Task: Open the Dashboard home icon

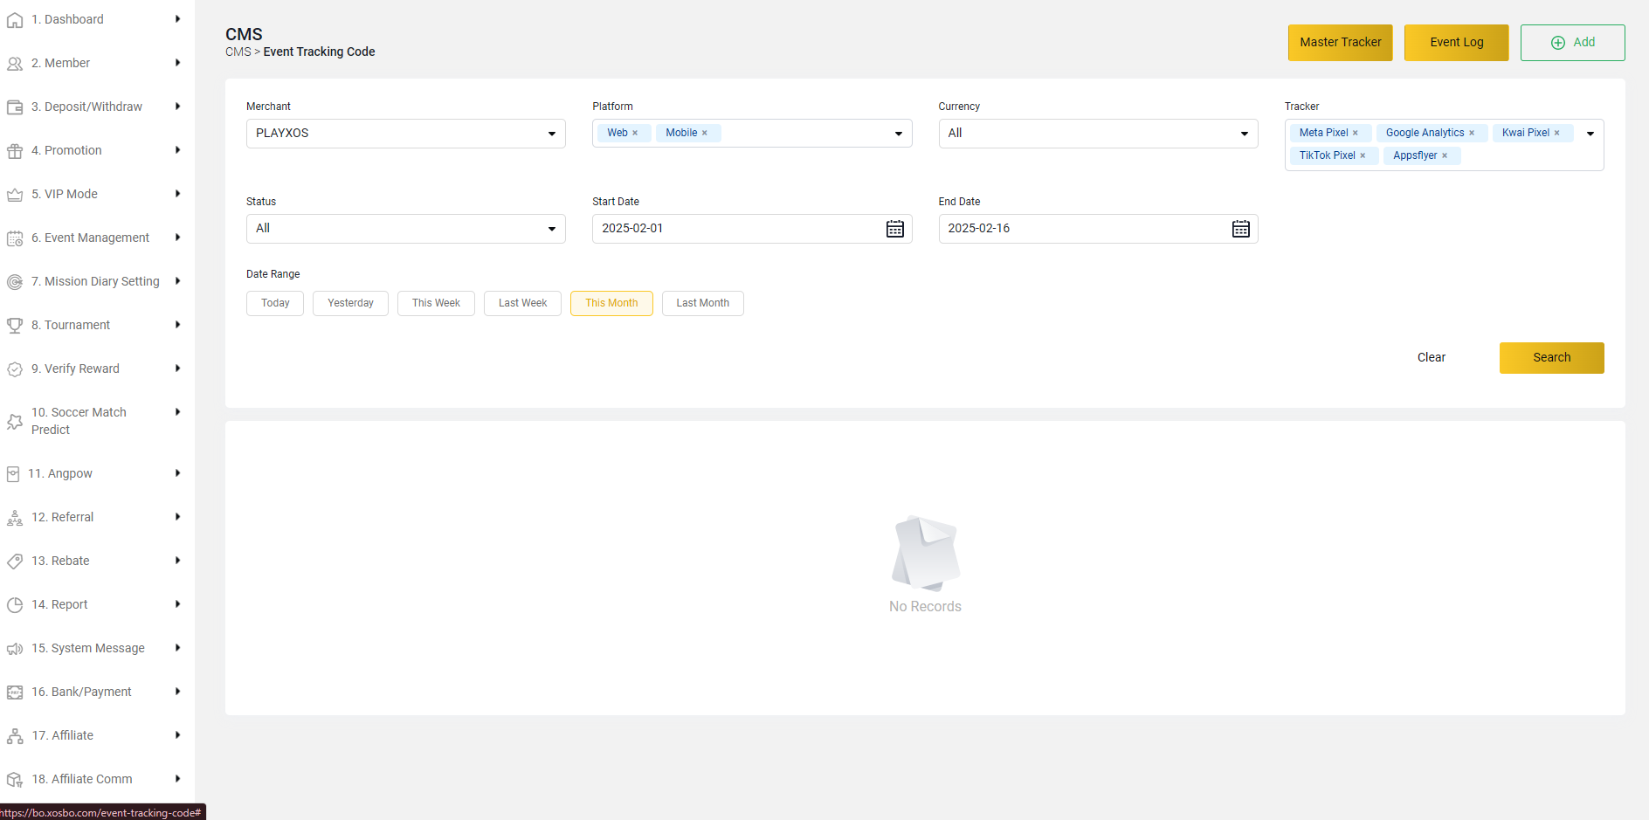Action: pyautogui.click(x=15, y=18)
